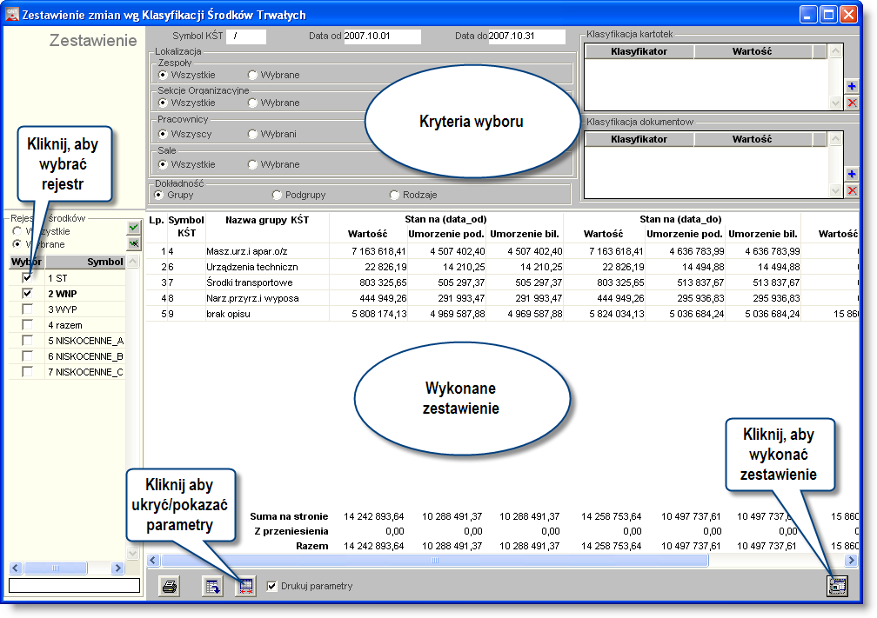The image size is (877, 618).
Task: Click the report table scroll-right arrow
Action: [851, 560]
